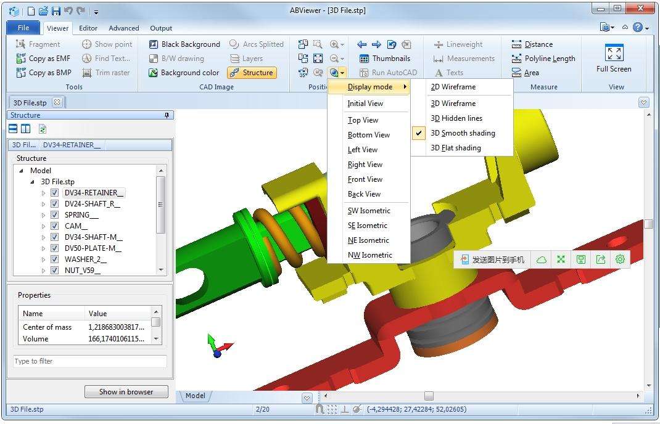Toggle Lineweight display

click(458, 44)
